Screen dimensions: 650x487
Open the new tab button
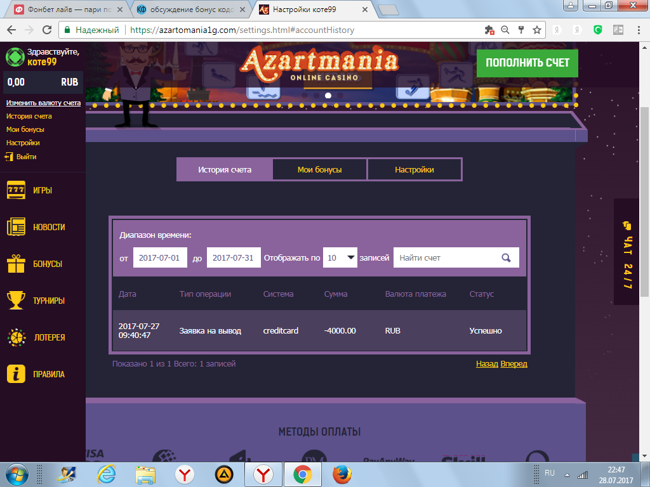(x=388, y=10)
